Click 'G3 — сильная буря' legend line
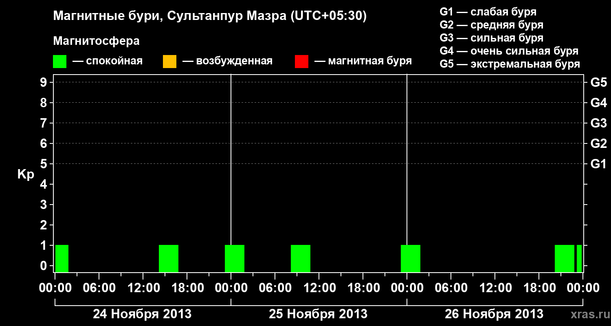This screenshot has height=326, width=611. point(492,38)
